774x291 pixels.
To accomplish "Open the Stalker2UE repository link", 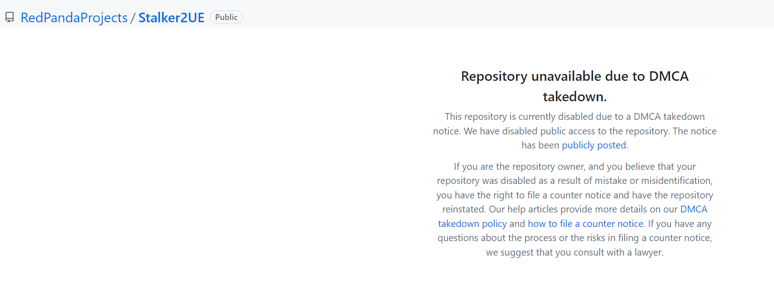I will [171, 18].
